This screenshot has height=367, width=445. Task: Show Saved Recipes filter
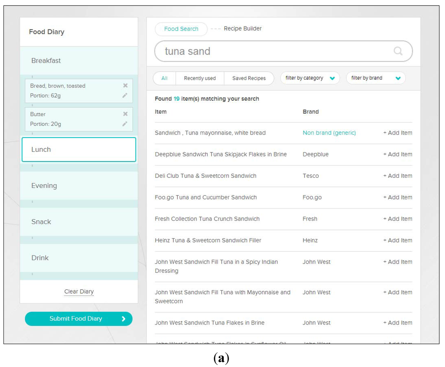tap(249, 79)
